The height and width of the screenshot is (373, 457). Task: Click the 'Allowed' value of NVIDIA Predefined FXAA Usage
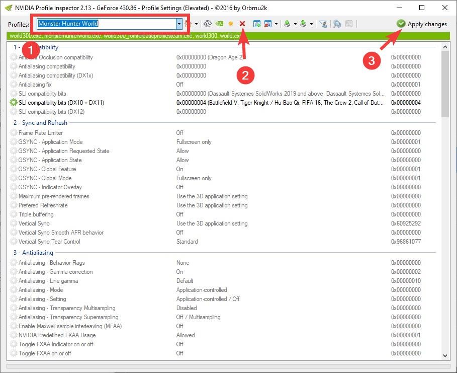[186, 335]
